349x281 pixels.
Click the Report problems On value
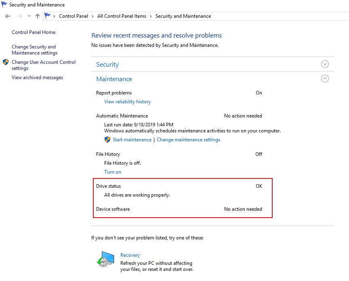click(259, 93)
